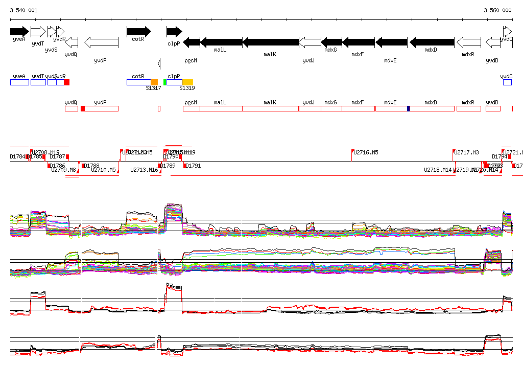
Task: Click the D1786 downshift marker
Action: 49,166
